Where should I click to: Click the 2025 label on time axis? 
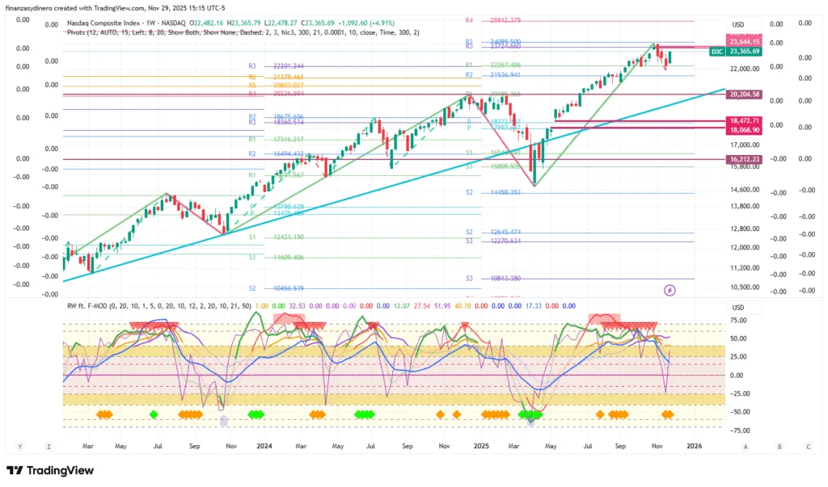coord(480,446)
